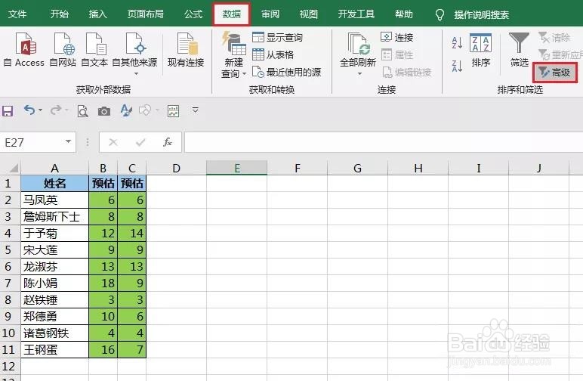Click the formula bar cancel X
This screenshot has width=583, height=381.
pyautogui.click(x=113, y=142)
